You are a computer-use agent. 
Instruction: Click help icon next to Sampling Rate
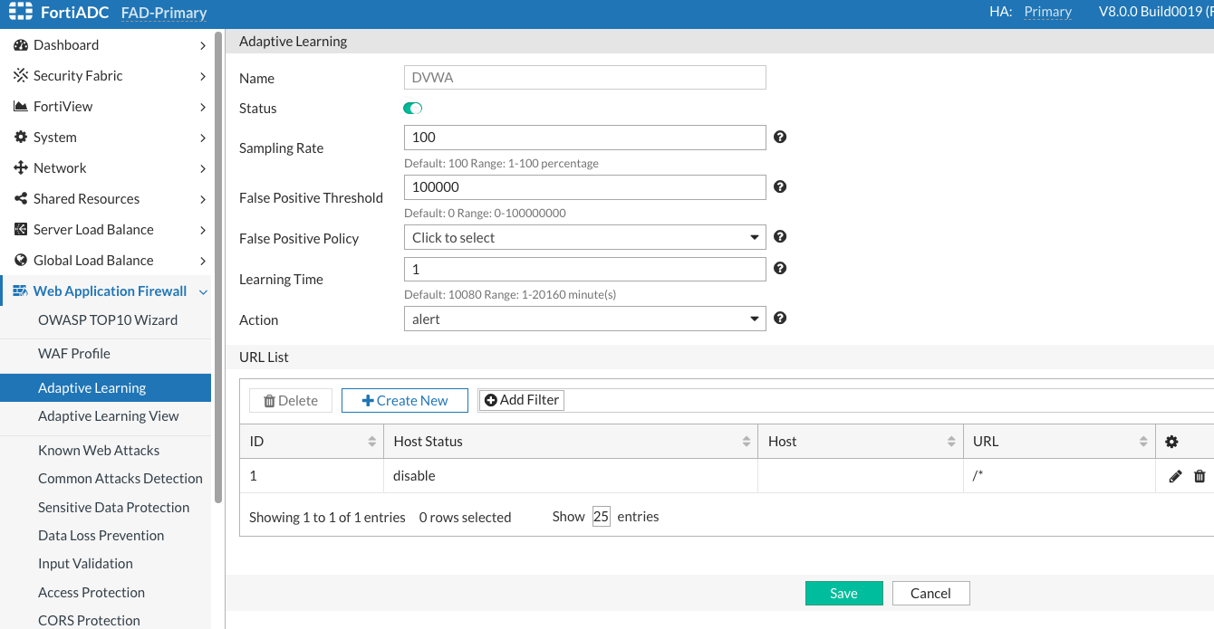point(780,138)
